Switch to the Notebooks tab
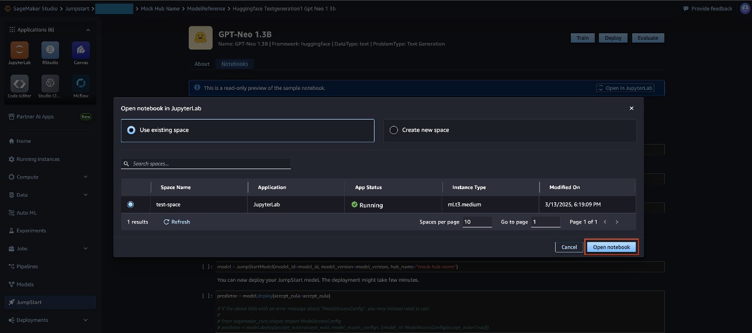752x333 pixels. 234,64
